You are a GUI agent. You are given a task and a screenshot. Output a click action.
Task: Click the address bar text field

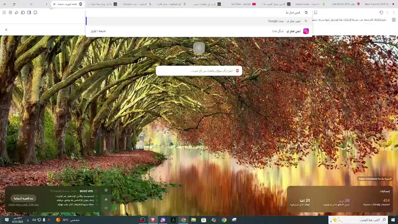pos(199,12)
